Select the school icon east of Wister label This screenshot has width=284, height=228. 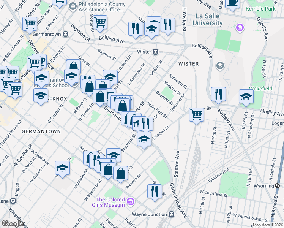click(220, 66)
